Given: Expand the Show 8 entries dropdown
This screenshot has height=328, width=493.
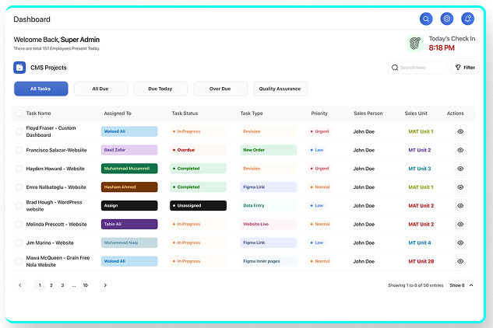Looking at the screenshot, I should 461,285.
